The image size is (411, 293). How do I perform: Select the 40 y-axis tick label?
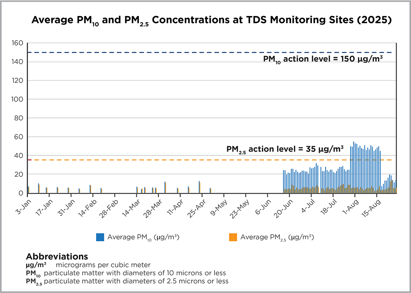tap(19, 156)
